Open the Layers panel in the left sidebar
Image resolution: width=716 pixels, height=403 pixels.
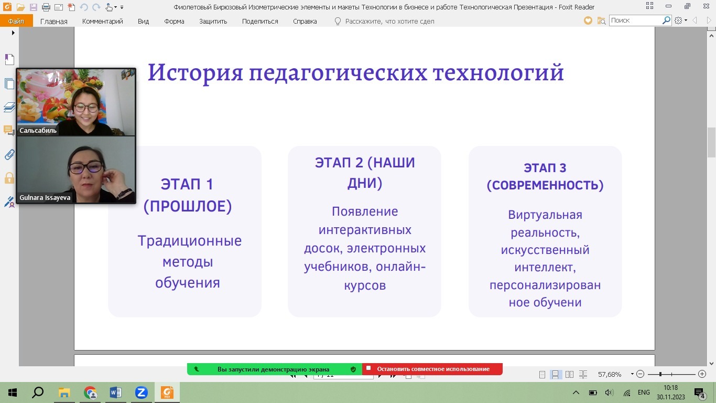coord(9,107)
